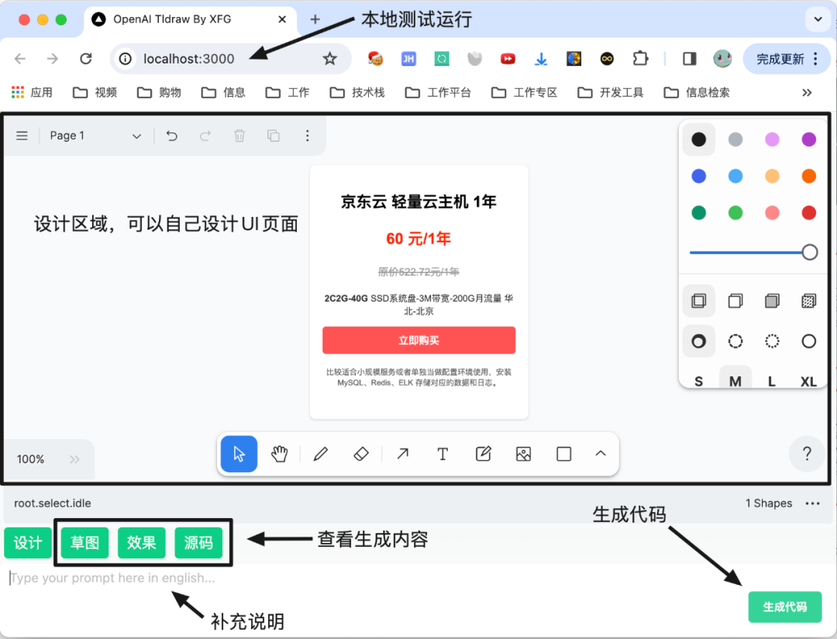Pick the light red color swatch
Image resolution: width=837 pixels, height=639 pixels.
(773, 213)
